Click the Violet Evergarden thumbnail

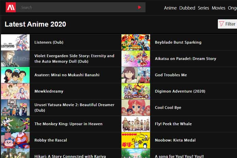pos(15,59)
